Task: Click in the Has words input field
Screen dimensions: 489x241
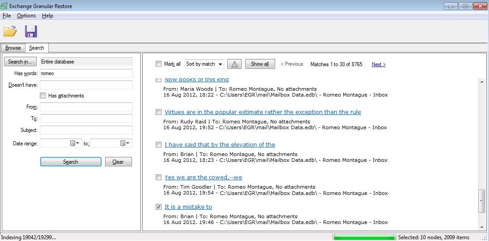Action: pyautogui.click(x=86, y=73)
